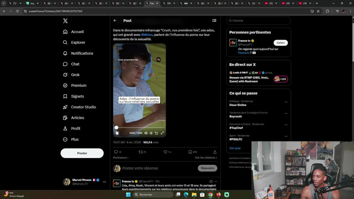Open Chat messages
The image size is (354, 199).
coord(71,64)
